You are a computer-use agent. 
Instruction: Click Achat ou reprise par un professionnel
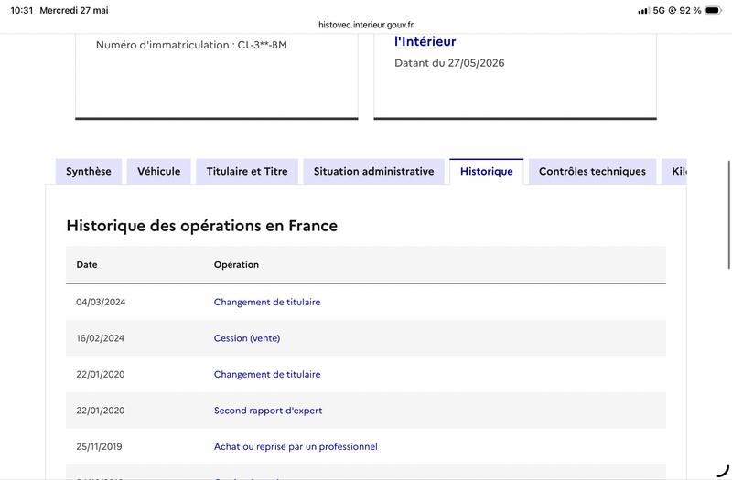(296, 446)
